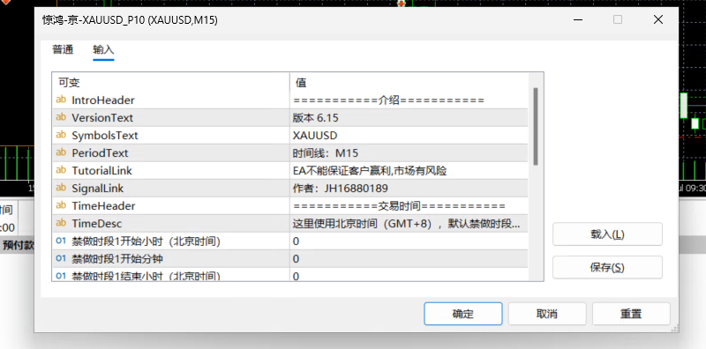Image resolution: width=706 pixels, height=349 pixels.
Task: Select 禁做时段1开始小时 (北京时间) parameter
Action: tap(146, 241)
